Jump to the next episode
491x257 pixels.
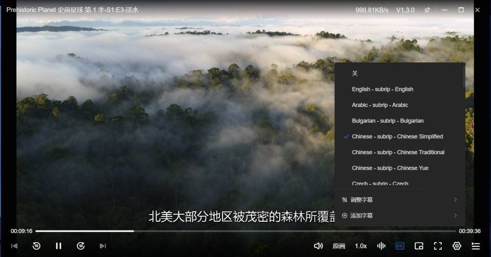tap(103, 246)
